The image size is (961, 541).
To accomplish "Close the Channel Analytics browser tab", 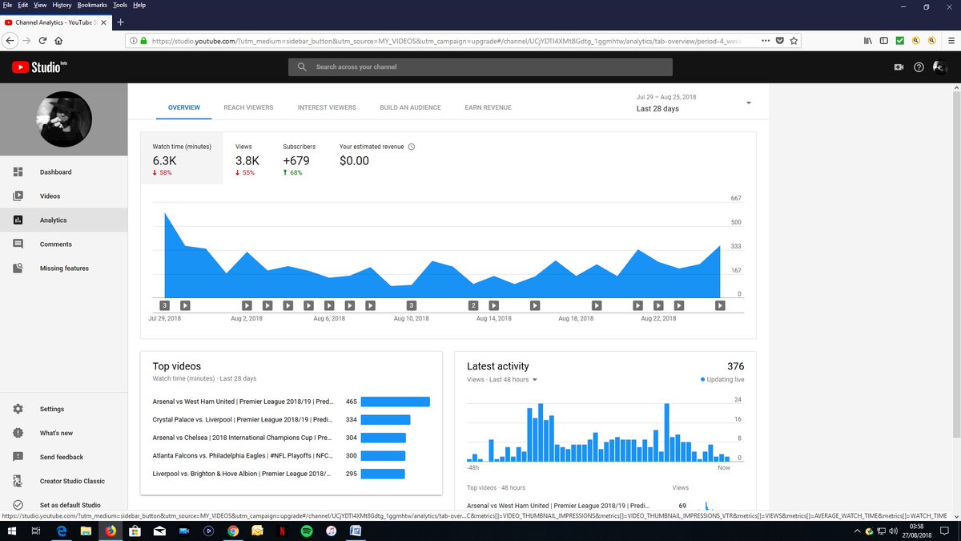I will point(105,22).
